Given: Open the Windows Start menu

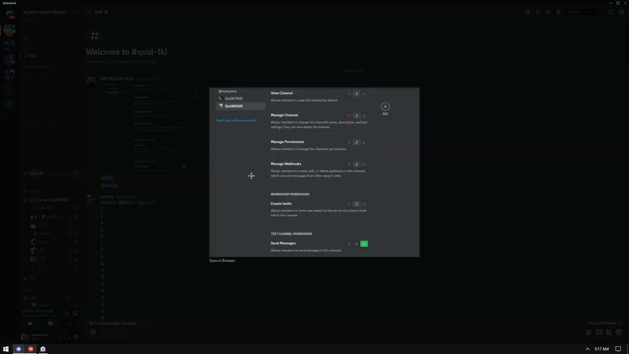Looking at the screenshot, I should tap(6, 349).
